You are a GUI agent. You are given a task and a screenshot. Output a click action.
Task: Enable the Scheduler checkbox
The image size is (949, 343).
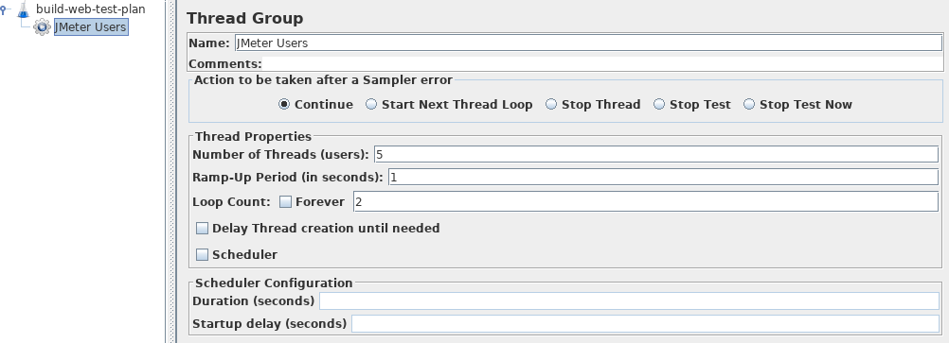click(202, 255)
